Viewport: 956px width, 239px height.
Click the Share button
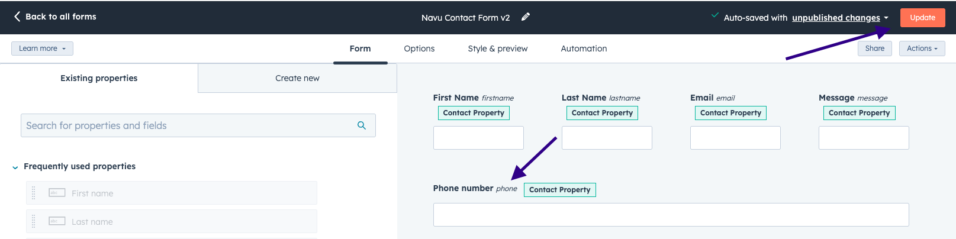click(x=874, y=49)
